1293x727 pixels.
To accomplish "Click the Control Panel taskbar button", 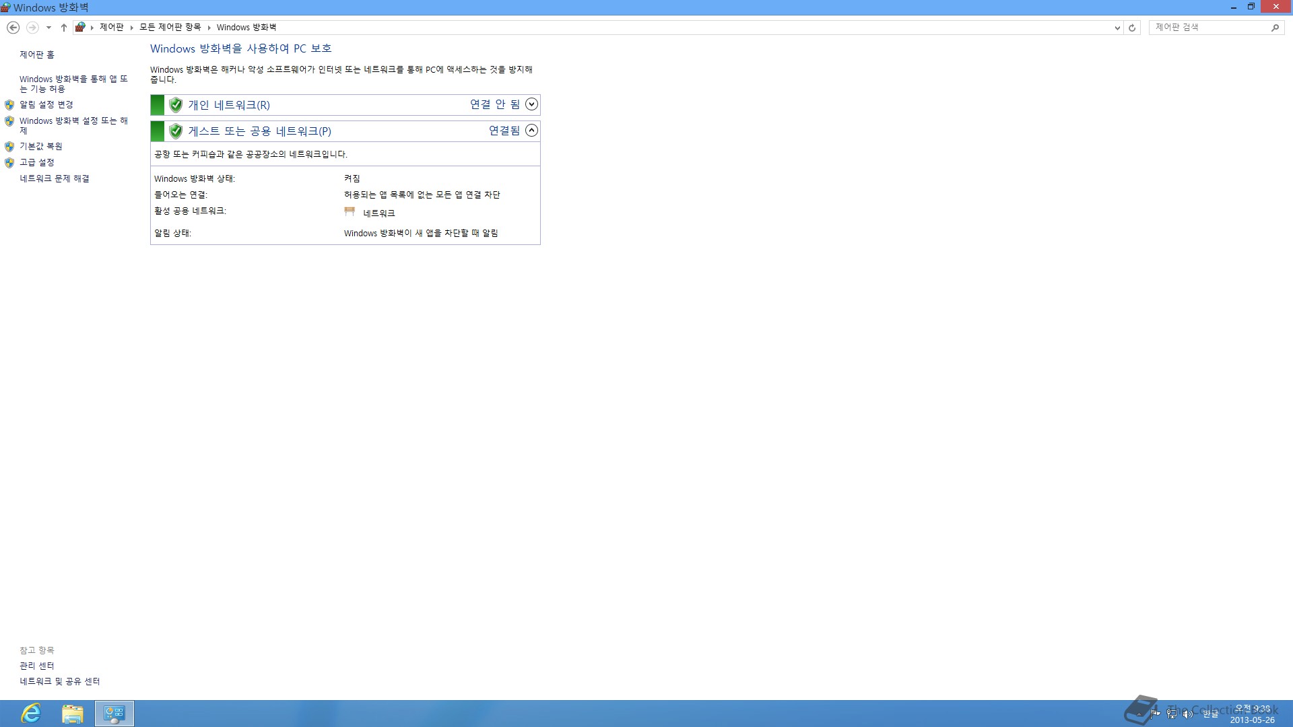I will [114, 714].
